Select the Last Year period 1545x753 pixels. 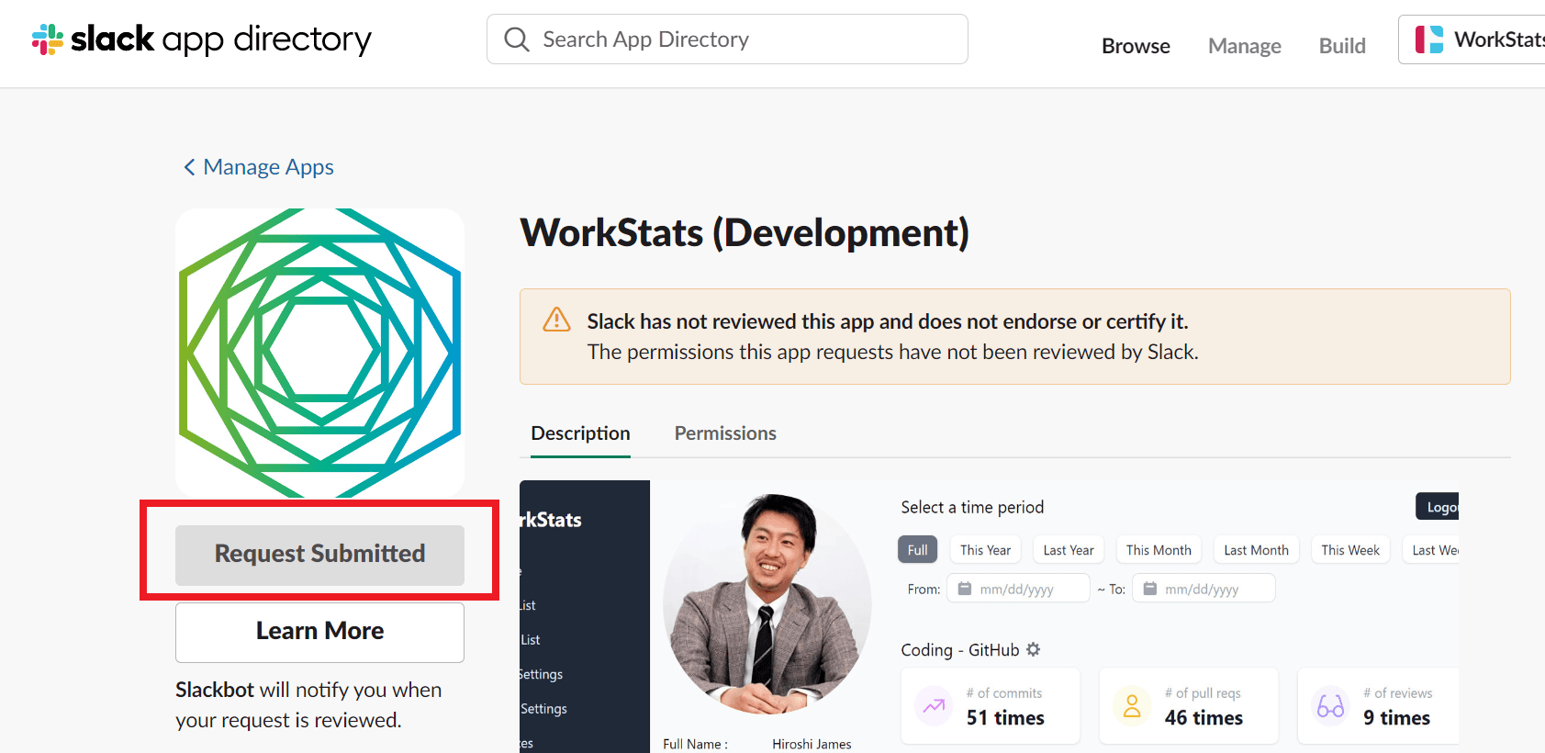1069,549
